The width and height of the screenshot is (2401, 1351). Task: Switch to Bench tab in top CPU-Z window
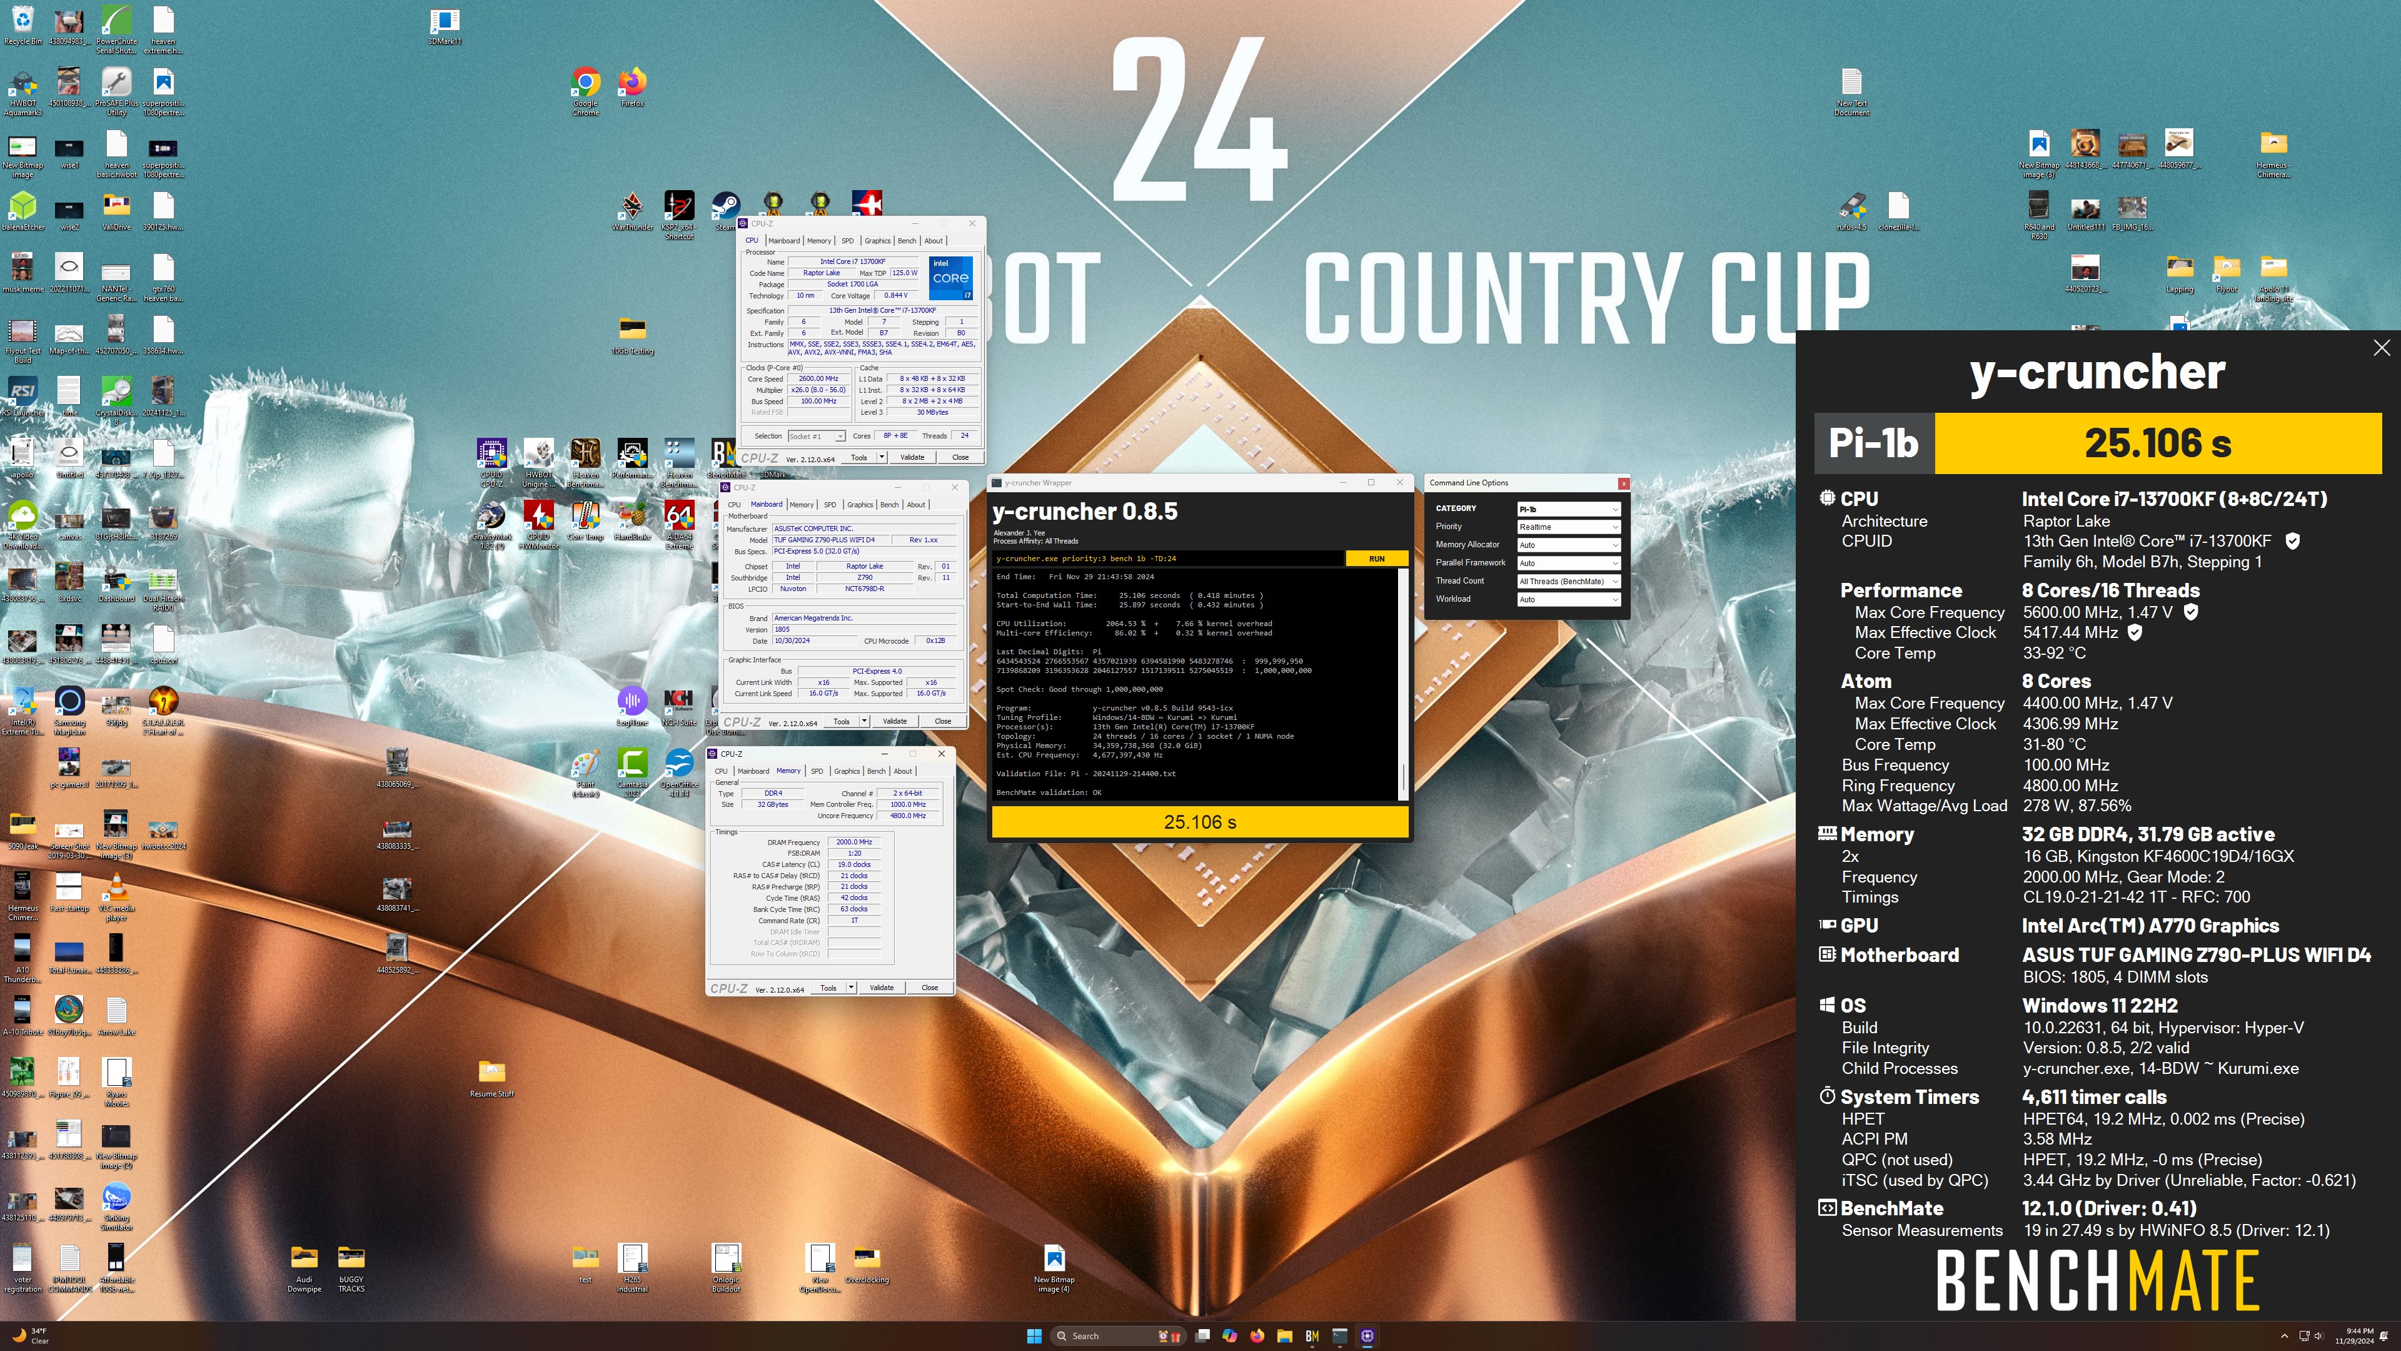tap(906, 241)
